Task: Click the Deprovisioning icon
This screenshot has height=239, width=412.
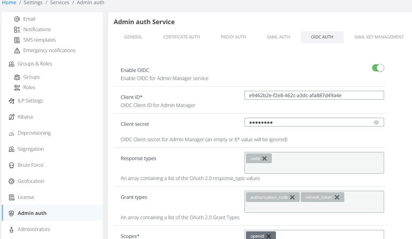Action: (12, 133)
